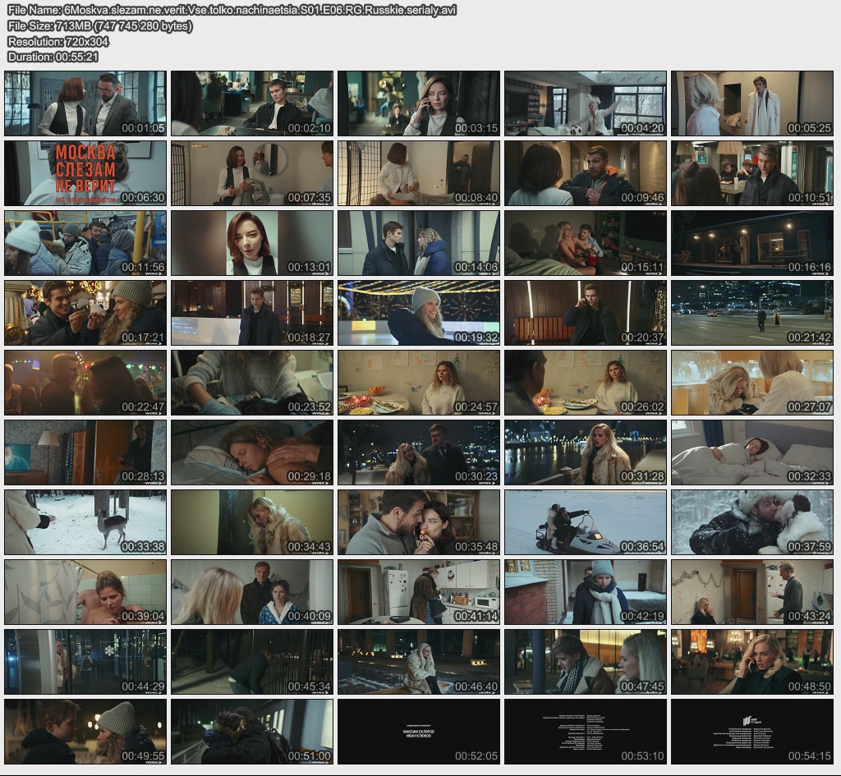Screen dimensions: 841x776
Task: Open the kitchen refrigerator frame at 00:41:14
Action: click(x=418, y=592)
